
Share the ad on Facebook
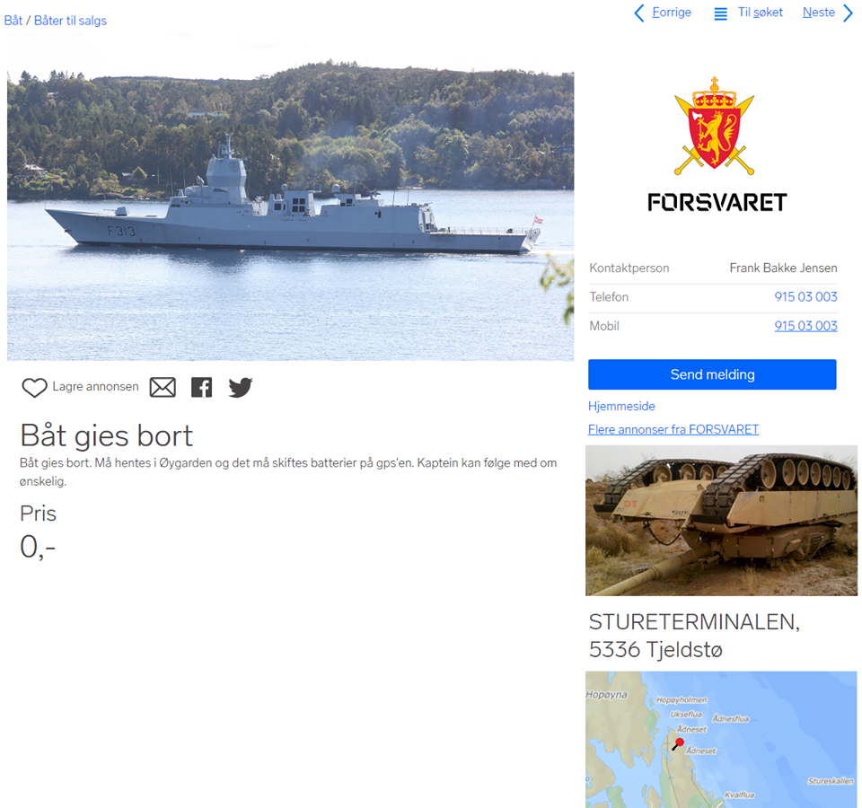[x=202, y=388]
